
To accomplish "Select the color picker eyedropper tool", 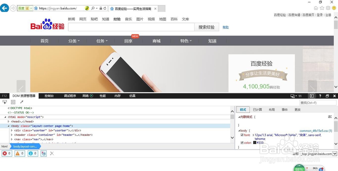I will click(x=22, y=102).
